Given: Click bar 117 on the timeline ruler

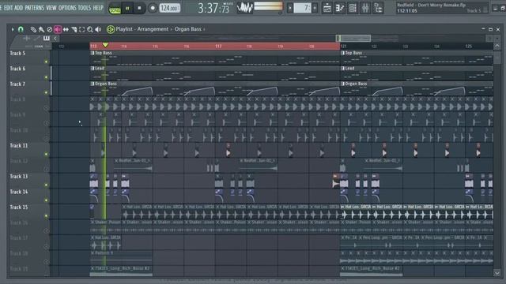Looking at the screenshot, I should pos(218,47).
